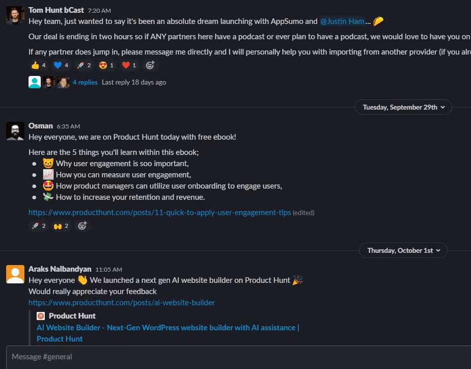Screen dimensions: 471x369
Task: Click the red heart reaction on Tom's message
Action: pos(129,65)
